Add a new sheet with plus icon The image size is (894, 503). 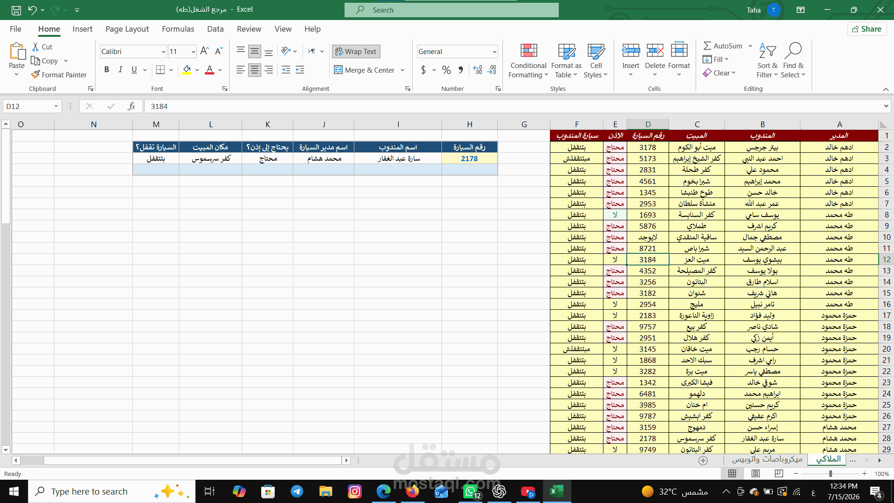click(x=703, y=460)
